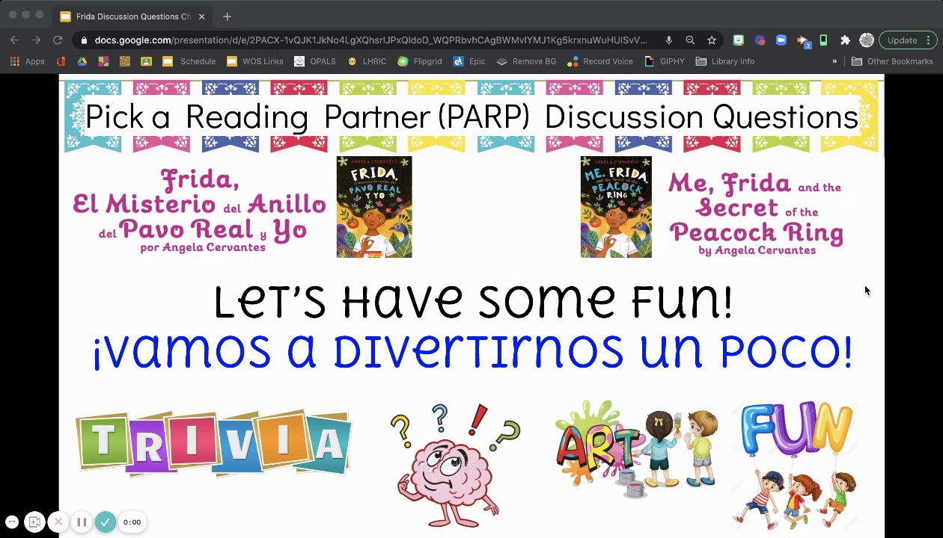943x538 pixels.
Task: Click the microphone icon in address bar
Action: (x=668, y=40)
